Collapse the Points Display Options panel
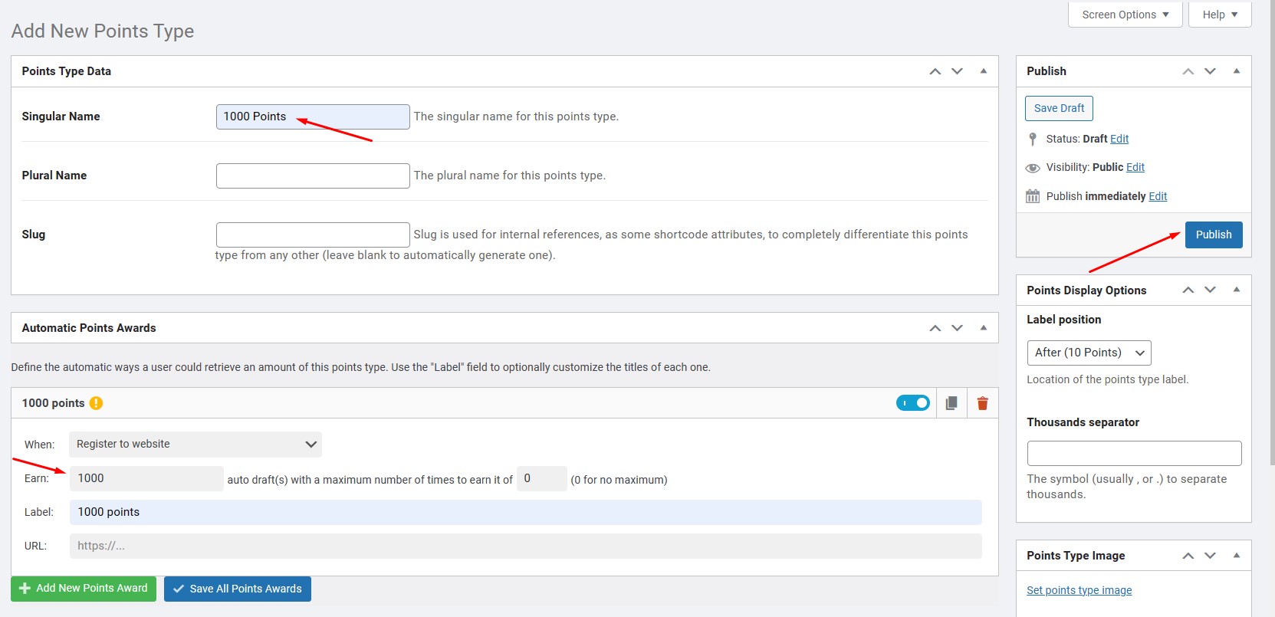 (x=1236, y=290)
